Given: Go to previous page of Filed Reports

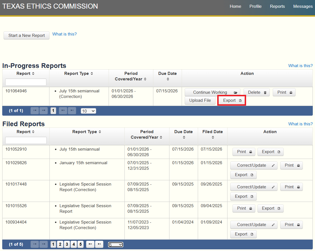Looking at the screenshot, I should [44, 244].
